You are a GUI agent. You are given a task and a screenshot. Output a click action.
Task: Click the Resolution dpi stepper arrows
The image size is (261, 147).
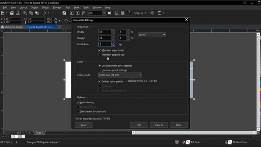point(113,44)
